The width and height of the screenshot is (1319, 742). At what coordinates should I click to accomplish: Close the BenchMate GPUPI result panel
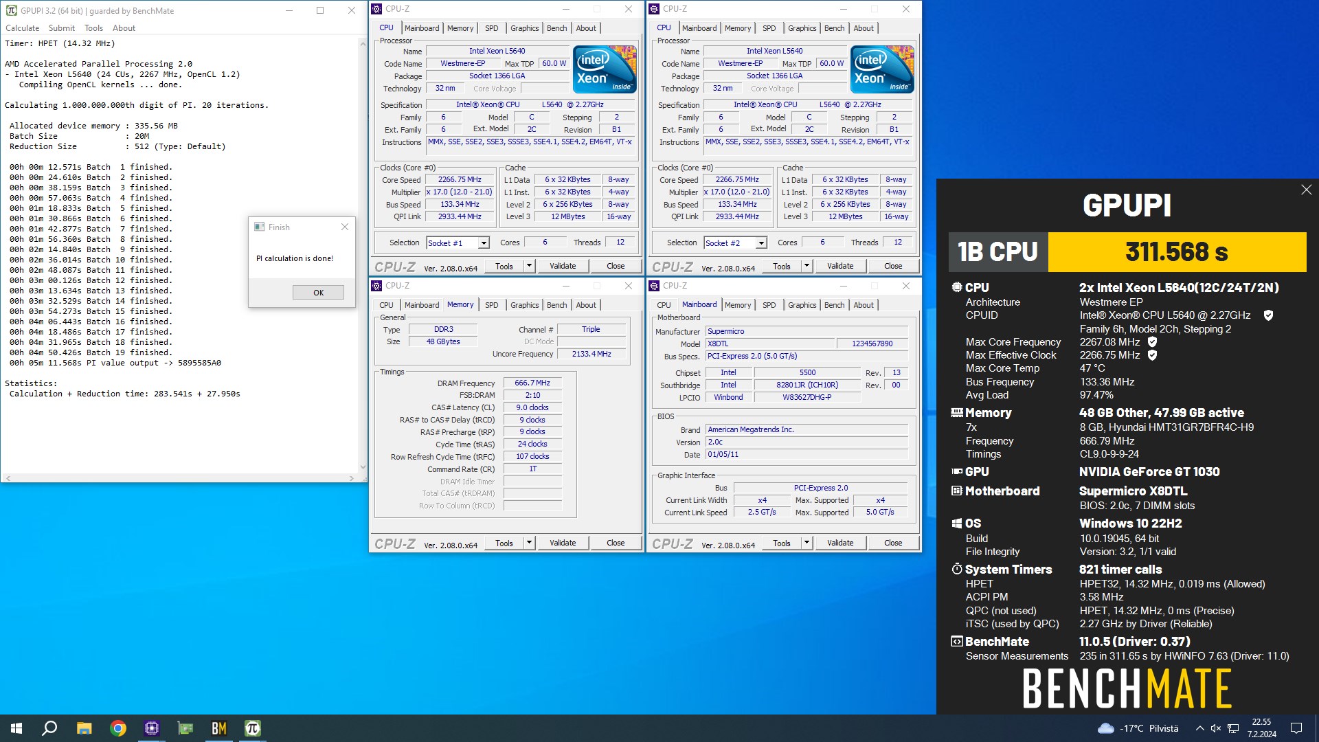pyautogui.click(x=1306, y=190)
